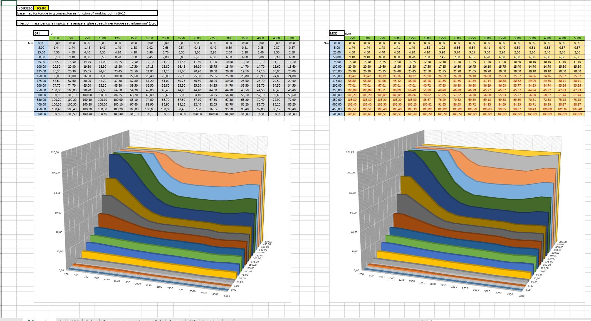Image resolution: width=591 pixels, height=321 pixels.
Task: Click the Nm label beside MOD table
Action: (x=326, y=43)
